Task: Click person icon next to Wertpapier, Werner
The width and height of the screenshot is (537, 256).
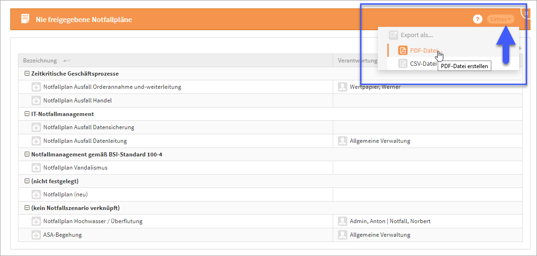Action: click(x=343, y=87)
